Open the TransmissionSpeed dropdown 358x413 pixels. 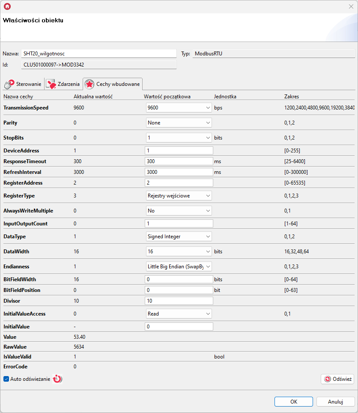pyautogui.click(x=179, y=108)
